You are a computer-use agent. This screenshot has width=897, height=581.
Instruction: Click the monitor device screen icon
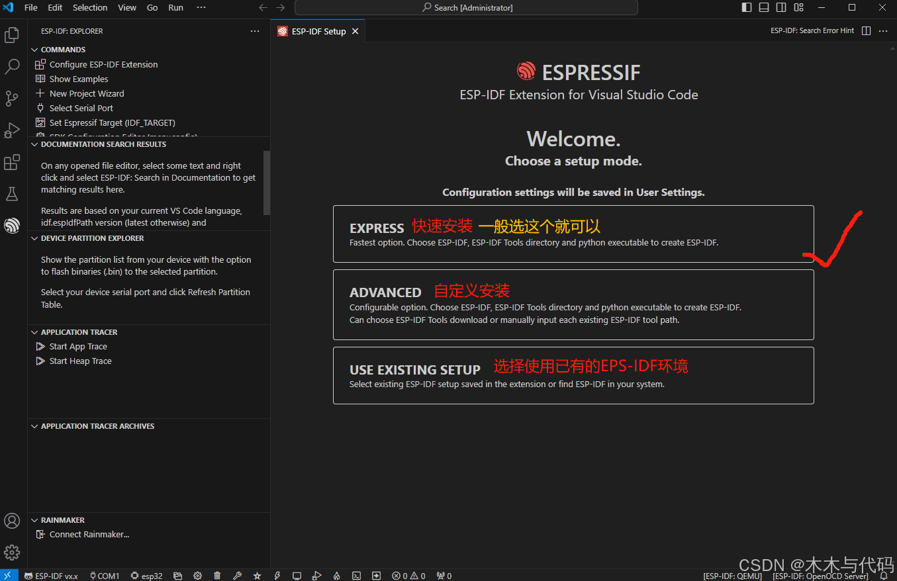pyautogui.click(x=297, y=576)
